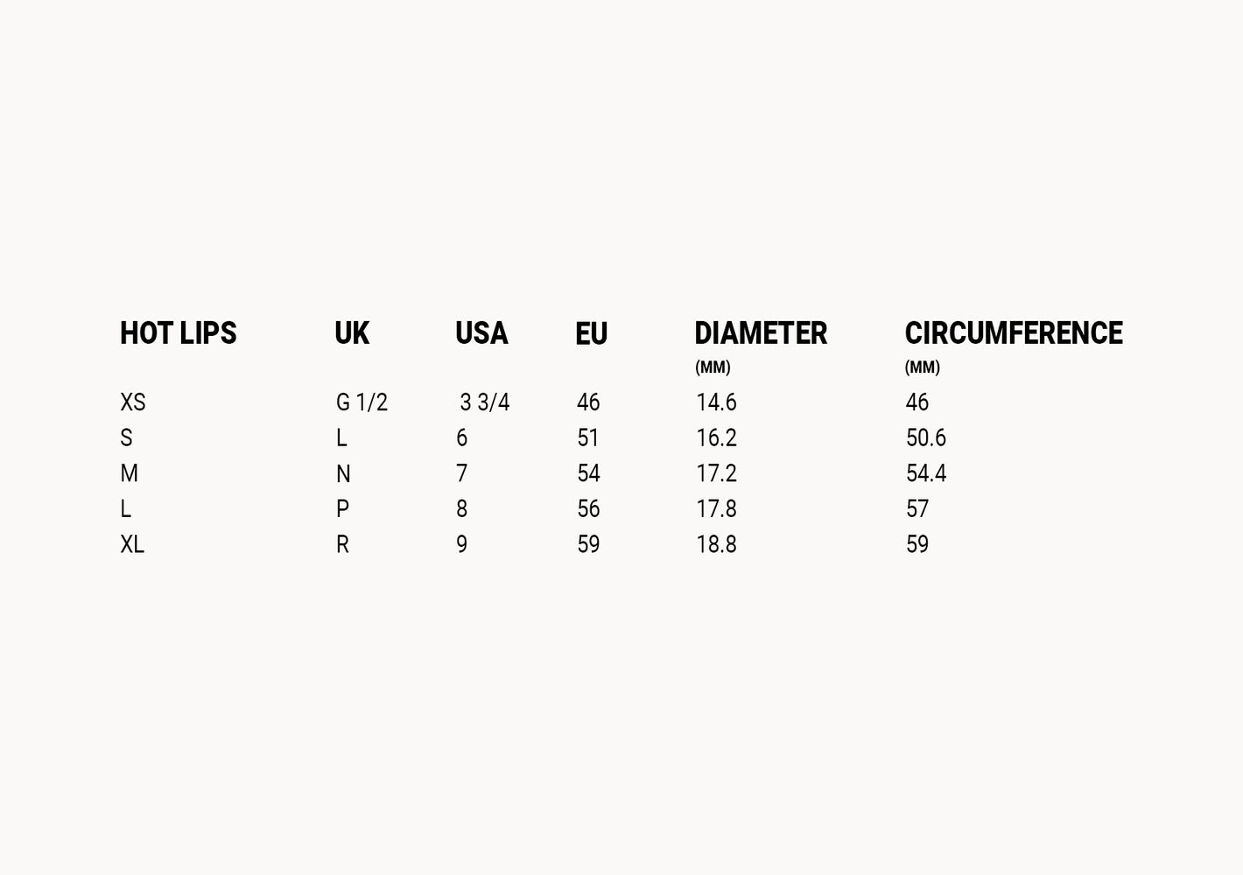The height and width of the screenshot is (875, 1243).
Task: Select the USA column heading
Action: coord(481,333)
